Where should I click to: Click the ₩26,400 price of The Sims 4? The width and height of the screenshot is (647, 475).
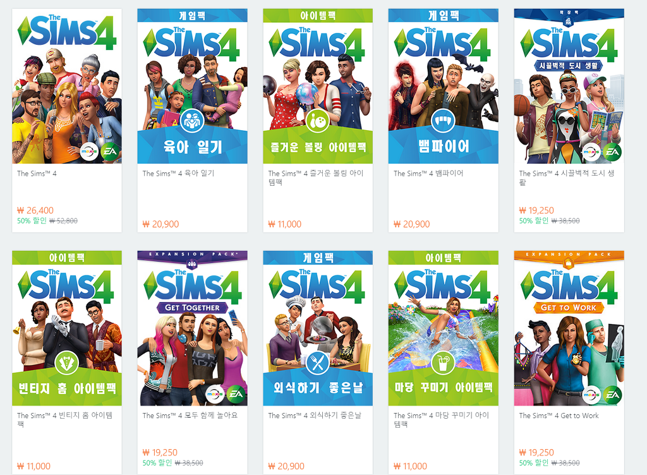35,210
